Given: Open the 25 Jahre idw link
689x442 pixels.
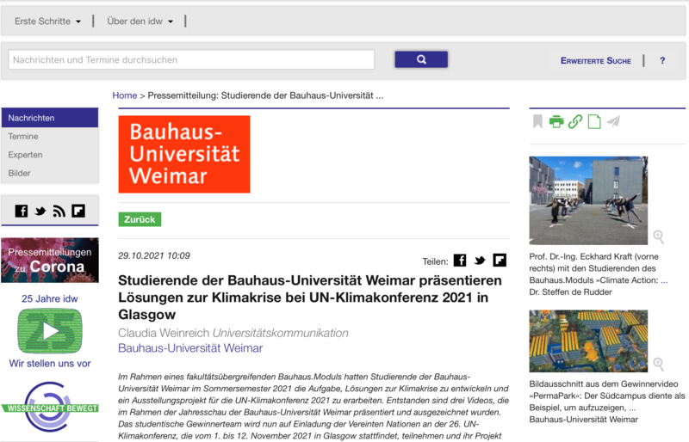Looking at the screenshot, I should pos(50,298).
